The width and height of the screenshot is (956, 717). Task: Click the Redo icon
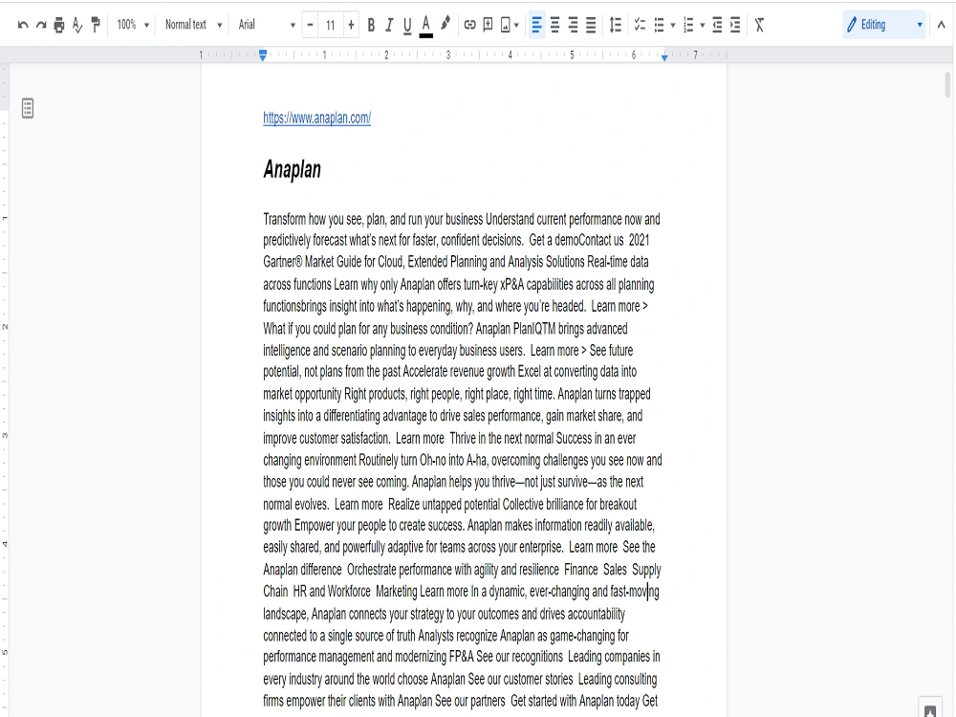[x=41, y=25]
